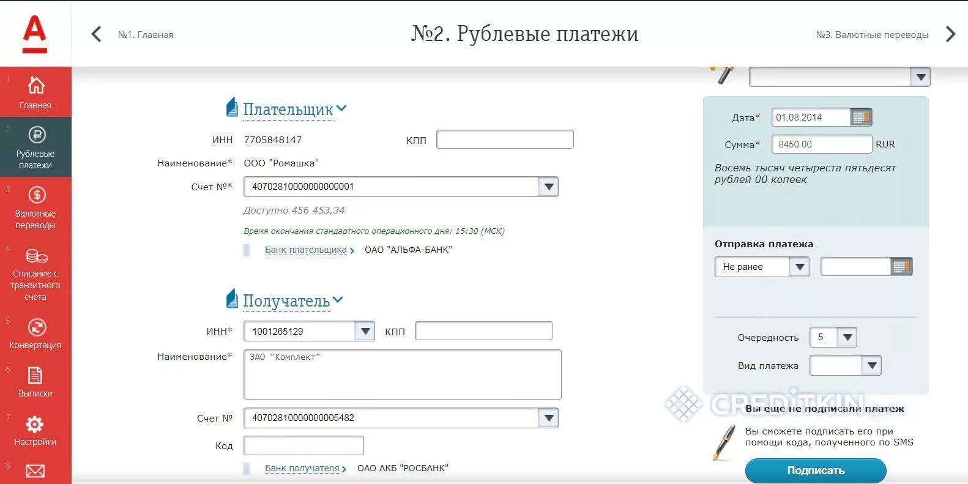968x484 pixels.
Task: Click the Доступно 456 453,34 balance text
Action: coord(294,210)
